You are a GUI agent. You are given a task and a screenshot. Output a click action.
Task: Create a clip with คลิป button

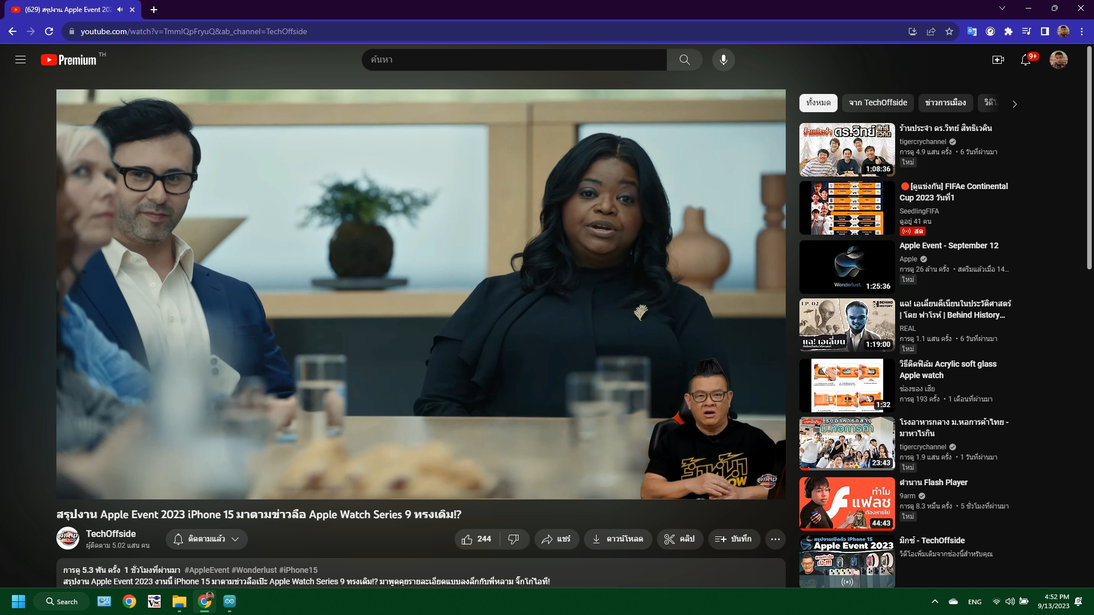(x=680, y=539)
